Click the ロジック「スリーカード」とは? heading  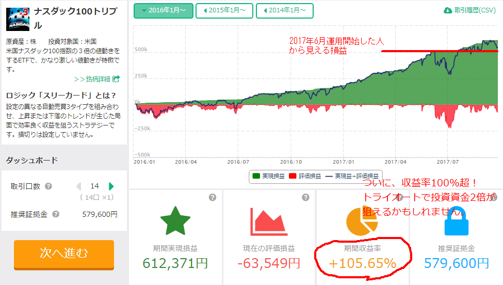click(61, 96)
